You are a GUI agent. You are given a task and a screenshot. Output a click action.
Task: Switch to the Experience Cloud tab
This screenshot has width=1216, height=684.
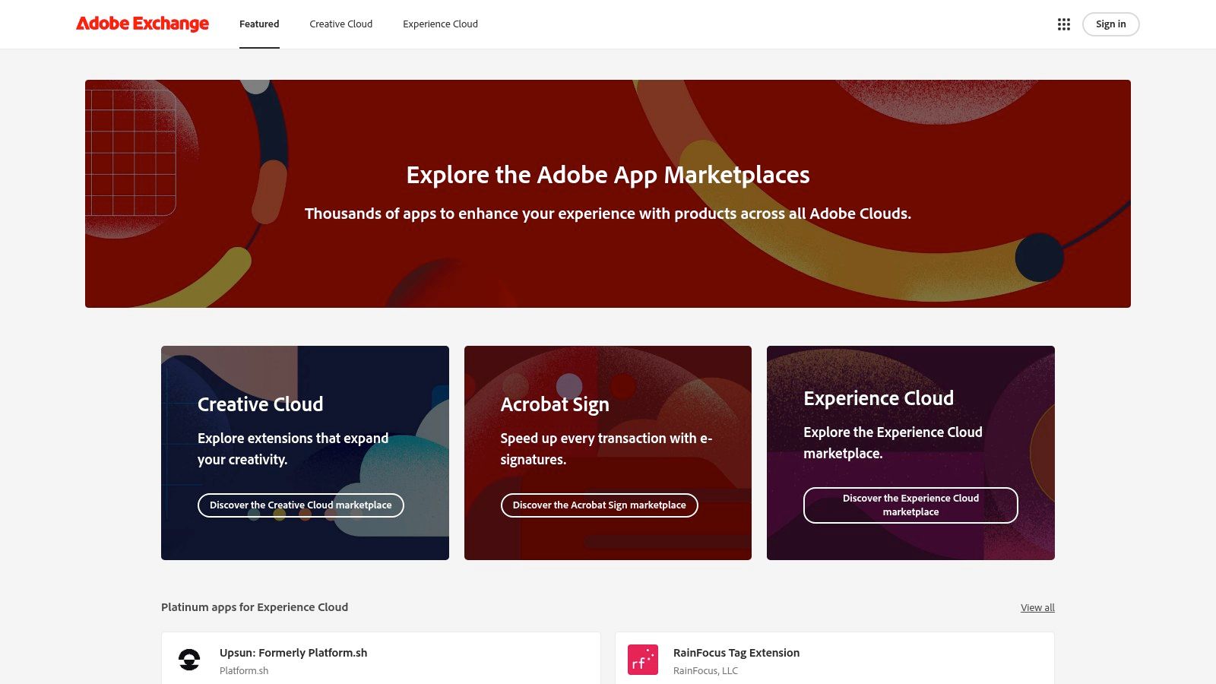pyautogui.click(x=440, y=24)
